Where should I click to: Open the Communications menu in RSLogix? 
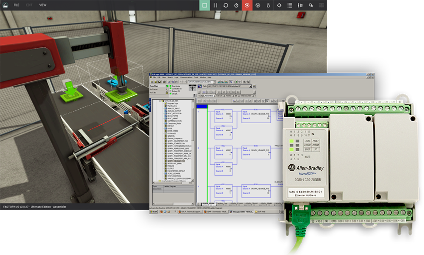click(x=186, y=77)
